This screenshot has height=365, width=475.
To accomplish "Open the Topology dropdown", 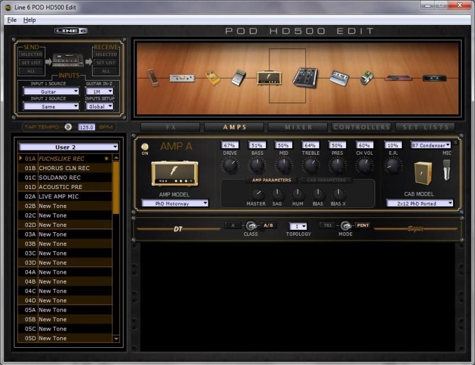I will [x=298, y=226].
